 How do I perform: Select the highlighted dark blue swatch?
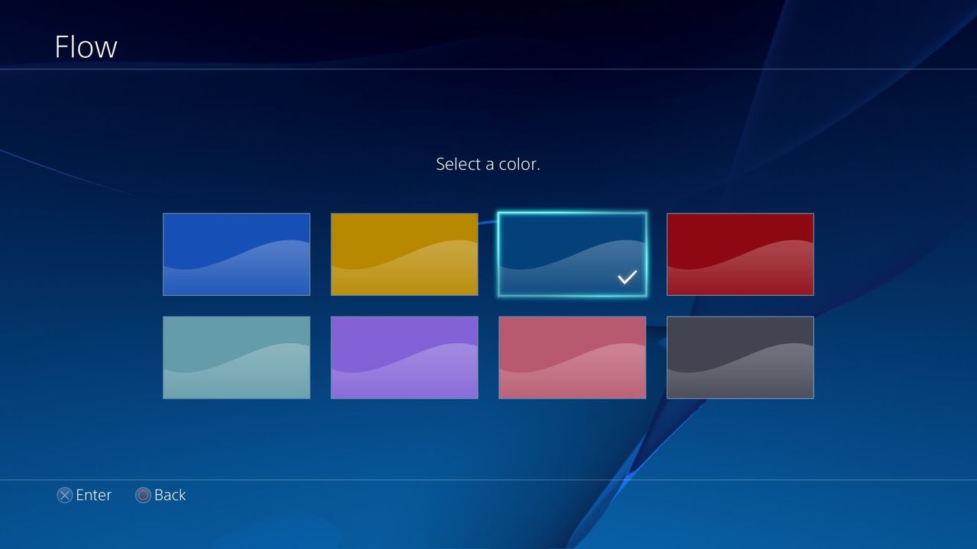[x=572, y=254]
